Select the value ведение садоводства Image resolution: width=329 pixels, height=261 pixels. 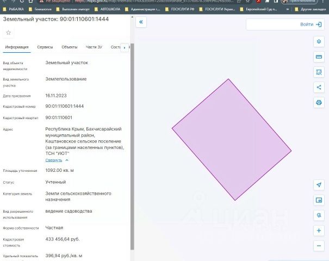pyautogui.click(x=69, y=211)
